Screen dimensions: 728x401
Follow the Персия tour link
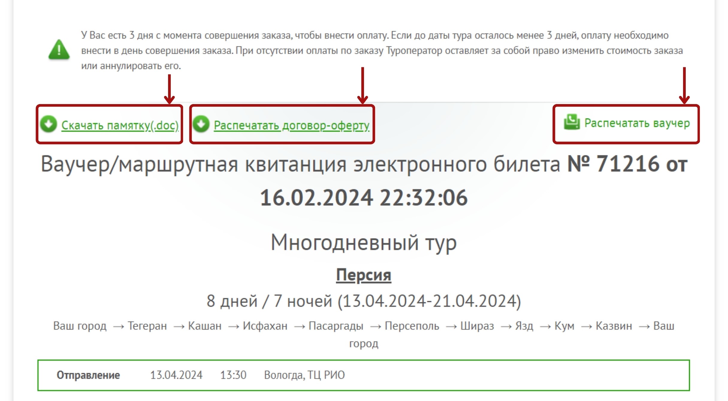363,275
